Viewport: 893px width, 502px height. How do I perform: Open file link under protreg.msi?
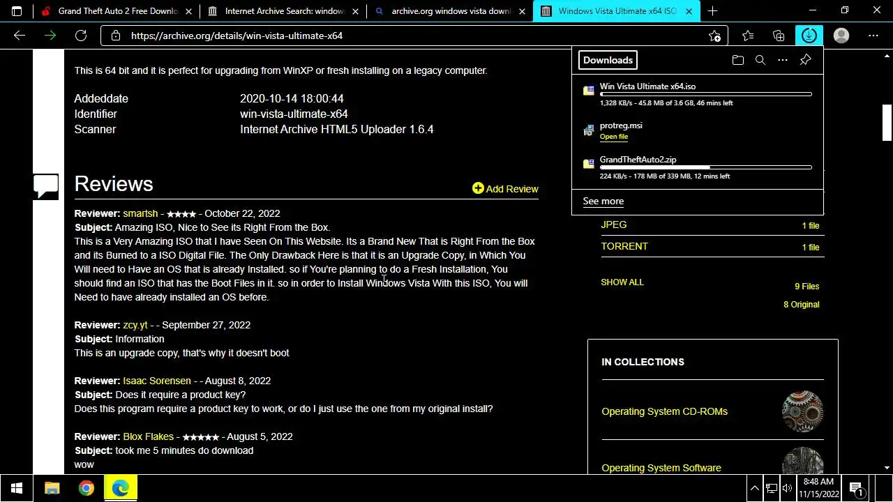tap(614, 137)
